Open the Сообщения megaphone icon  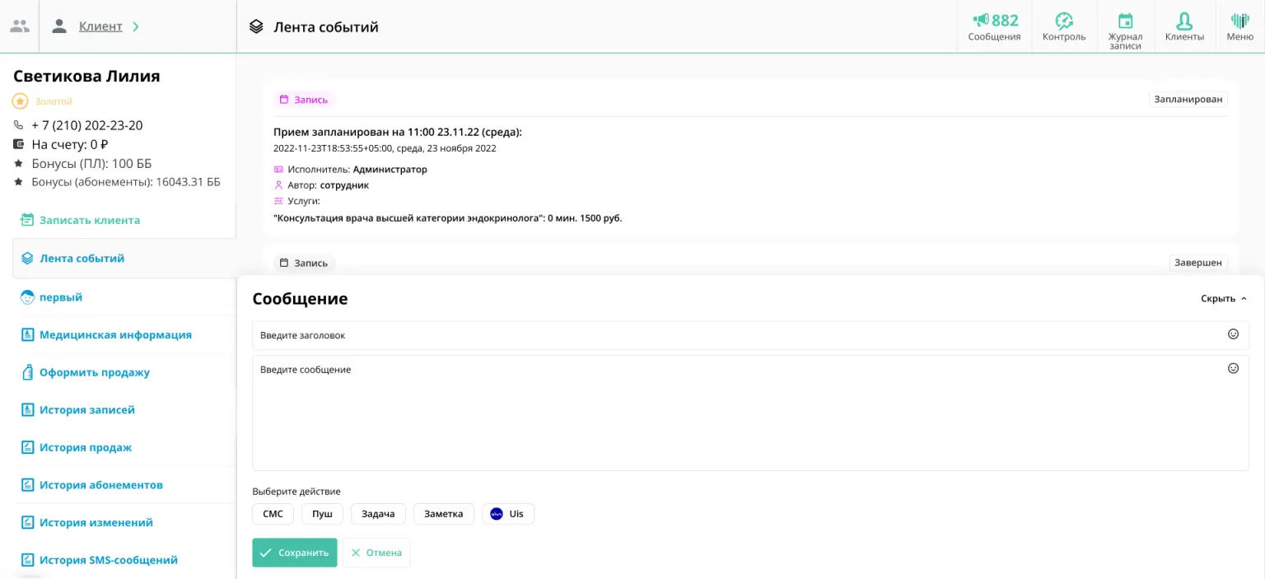click(981, 21)
